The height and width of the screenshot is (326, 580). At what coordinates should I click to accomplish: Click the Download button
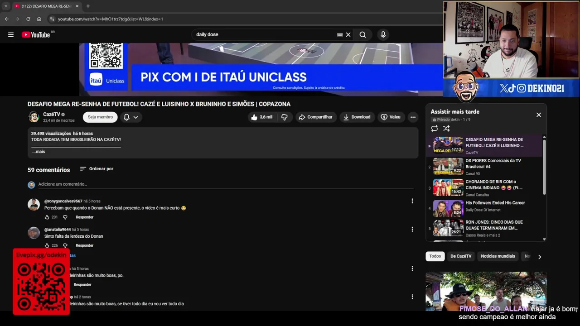(x=357, y=117)
